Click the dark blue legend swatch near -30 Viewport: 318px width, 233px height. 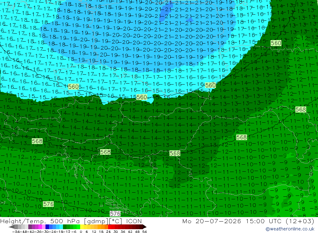tap(47, 227)
